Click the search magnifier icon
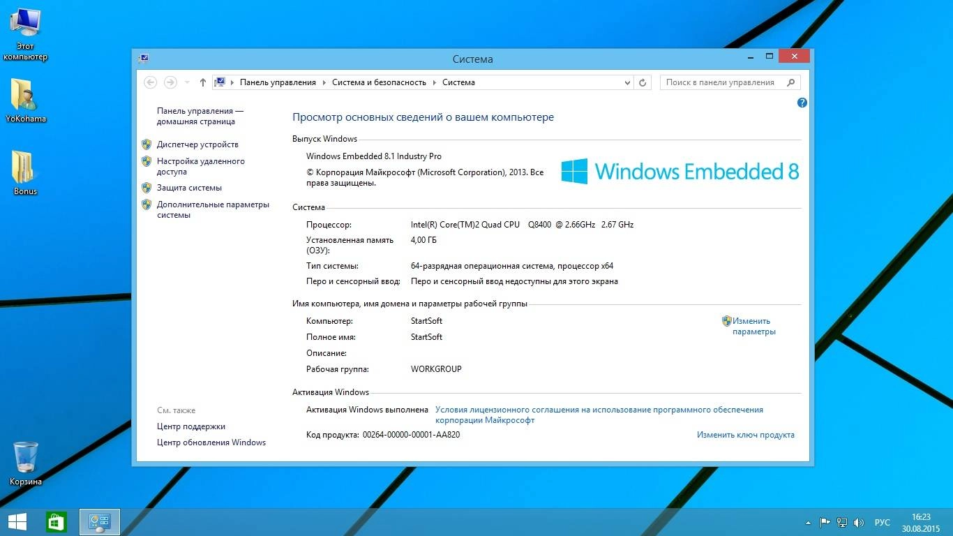Image resolution: width=953 pixels, height=536 pixels. [791, 82]
